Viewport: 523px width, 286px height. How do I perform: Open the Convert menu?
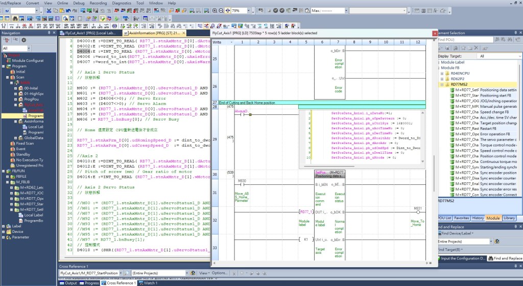click(x=32, y=3)
